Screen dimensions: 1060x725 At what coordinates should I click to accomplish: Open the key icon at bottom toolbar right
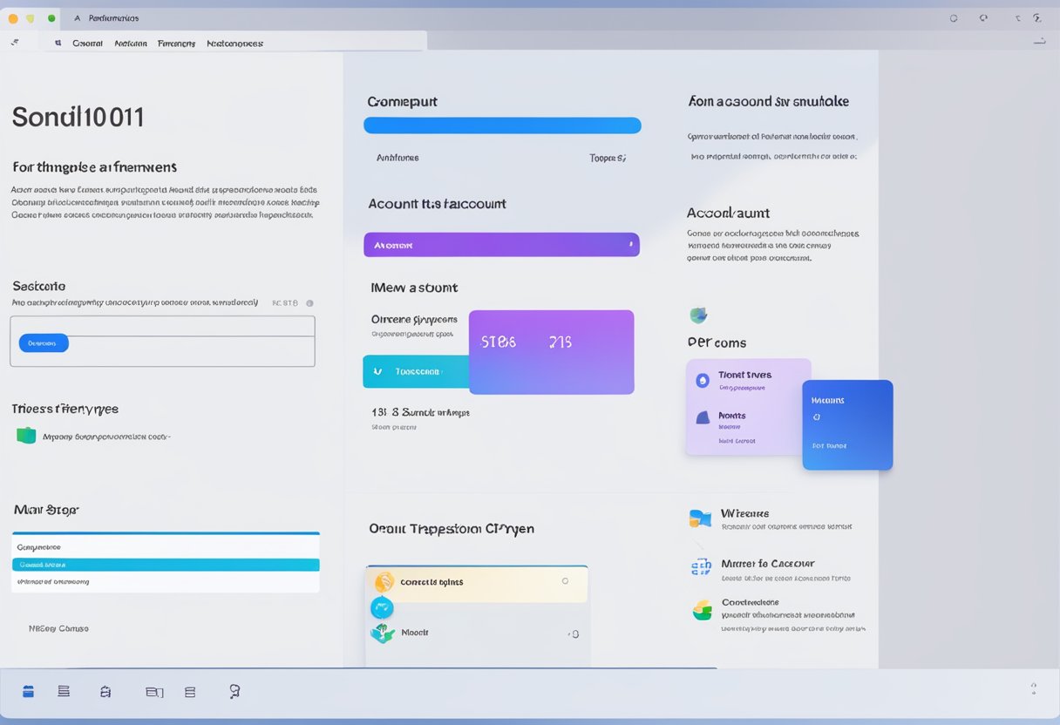tap(234, 691)
